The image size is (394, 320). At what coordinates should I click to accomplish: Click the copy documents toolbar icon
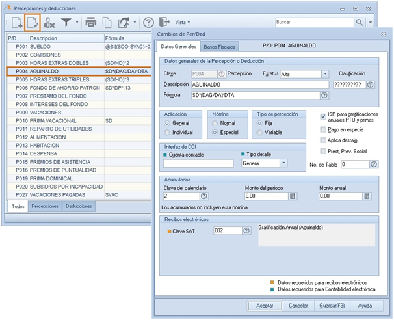(x=107, y=22)
